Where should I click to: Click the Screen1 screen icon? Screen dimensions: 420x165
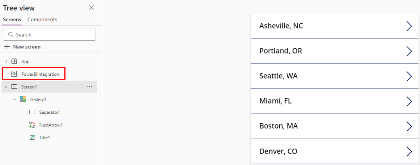coord(14,87)
